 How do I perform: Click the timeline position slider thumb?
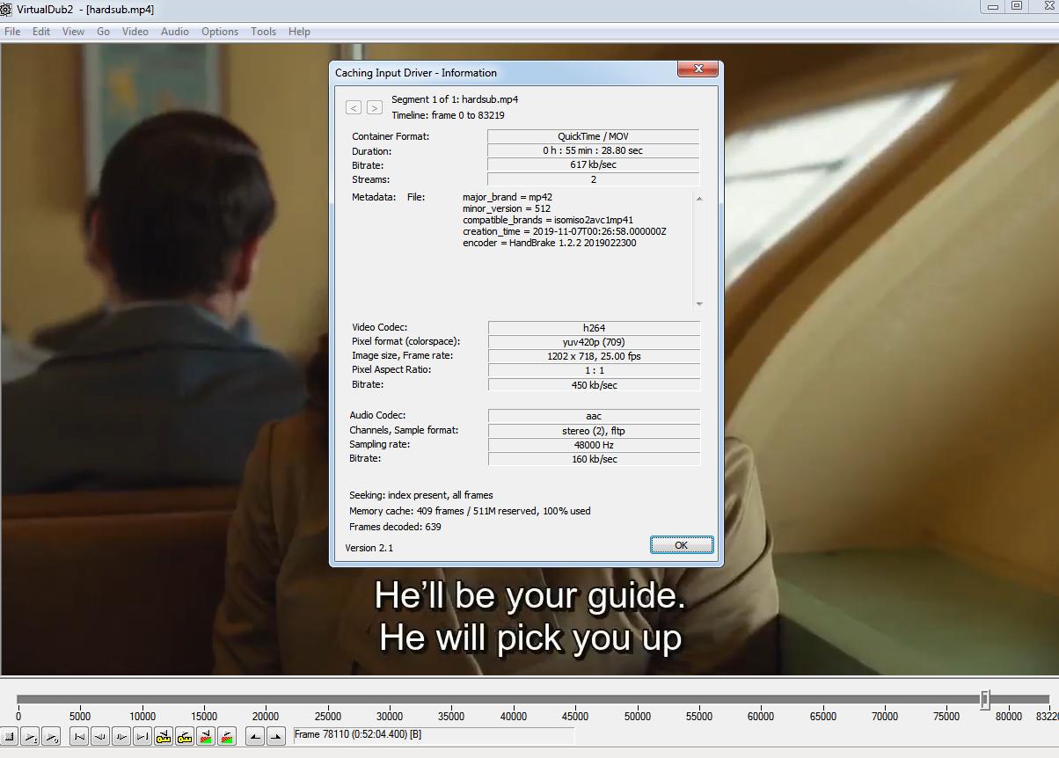click(985, 700)
